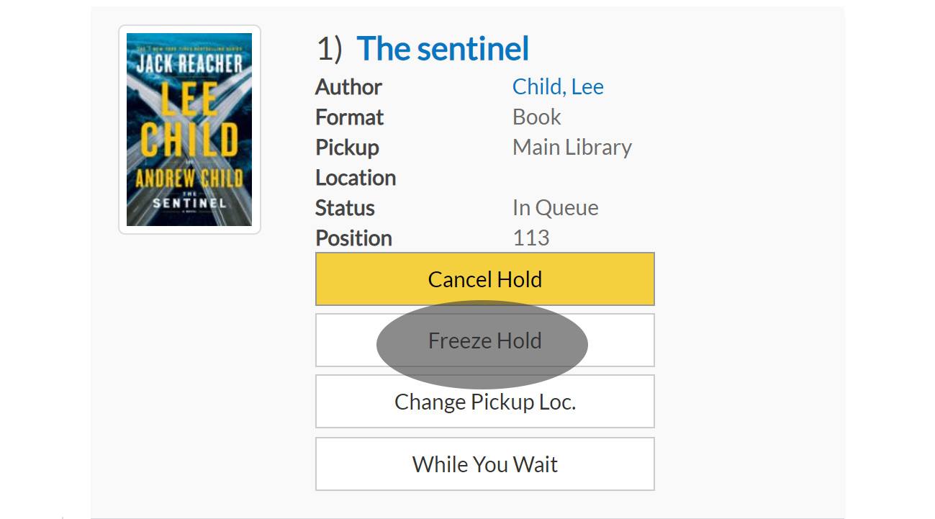Click yellow LEE CHILD name on cover

coord(189,120)
